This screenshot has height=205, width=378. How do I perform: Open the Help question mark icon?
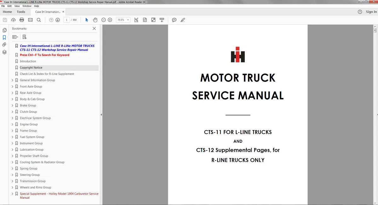tap(360, 12)
